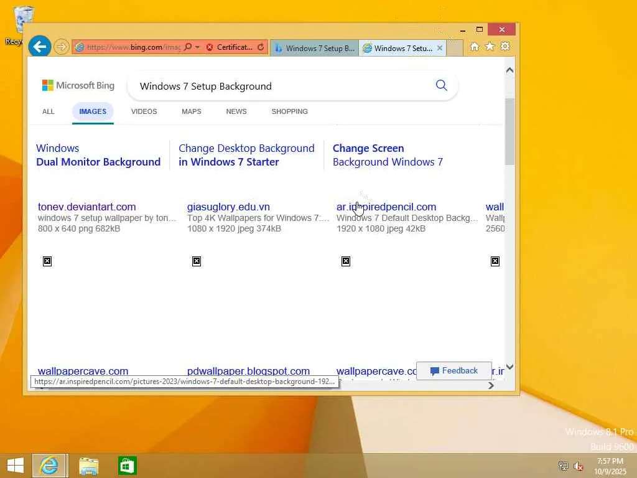Open first wallpapercave.com link in bottom row
This screenshot has height=478, width=637.
click(x=83, y=371)
